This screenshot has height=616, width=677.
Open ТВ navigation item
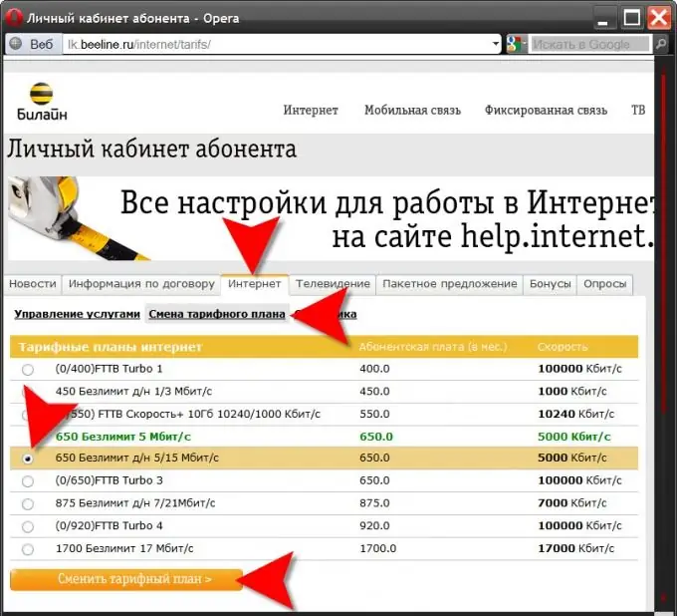click(x=638, y=110)
